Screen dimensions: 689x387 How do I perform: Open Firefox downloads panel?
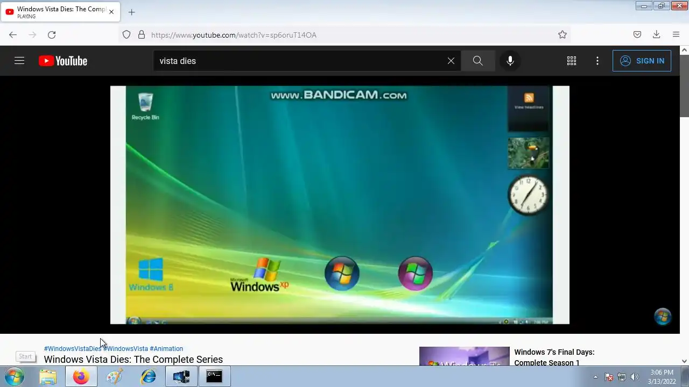click(656, 35)
